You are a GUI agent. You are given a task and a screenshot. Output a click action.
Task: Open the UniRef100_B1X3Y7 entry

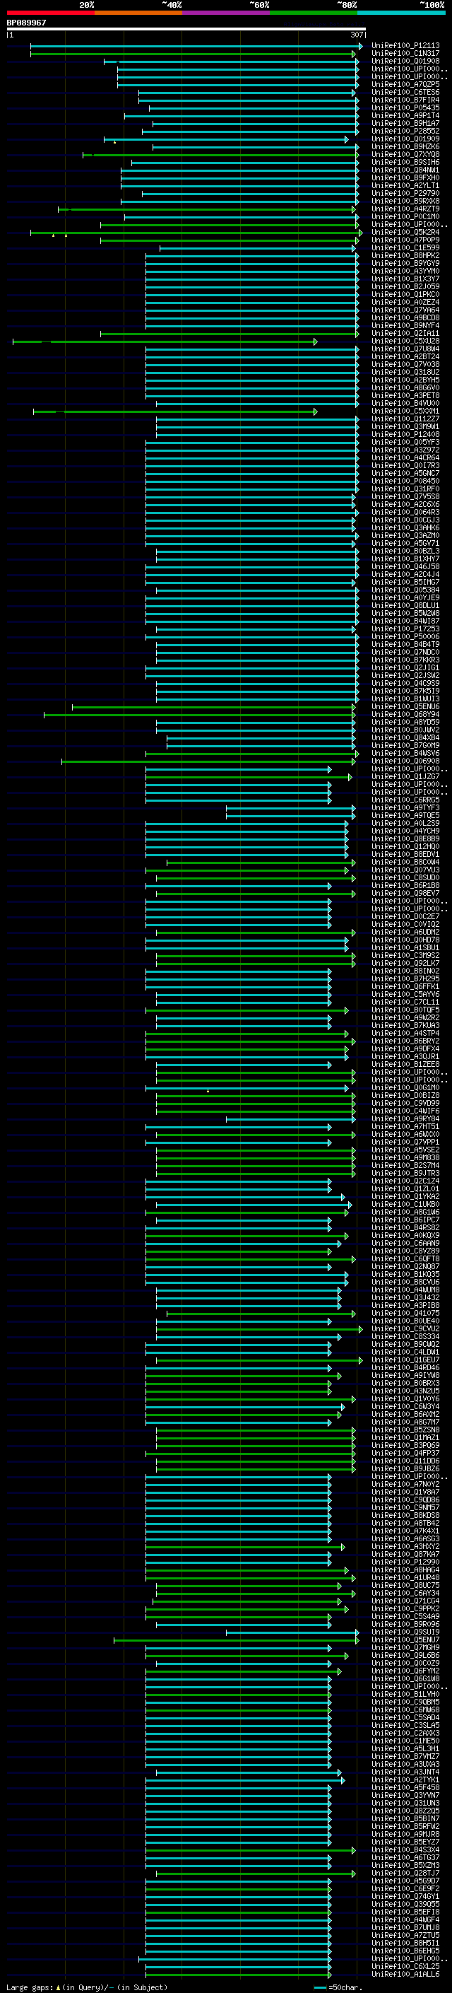[405, 279]
